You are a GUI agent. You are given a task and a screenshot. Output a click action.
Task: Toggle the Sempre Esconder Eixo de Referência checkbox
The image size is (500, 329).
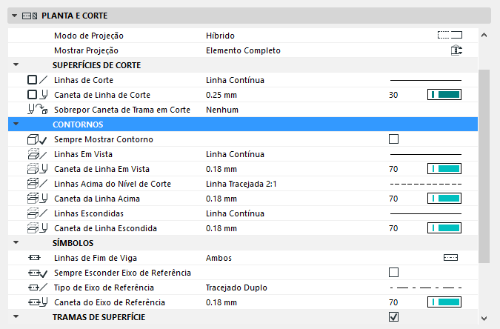point(393,273)
